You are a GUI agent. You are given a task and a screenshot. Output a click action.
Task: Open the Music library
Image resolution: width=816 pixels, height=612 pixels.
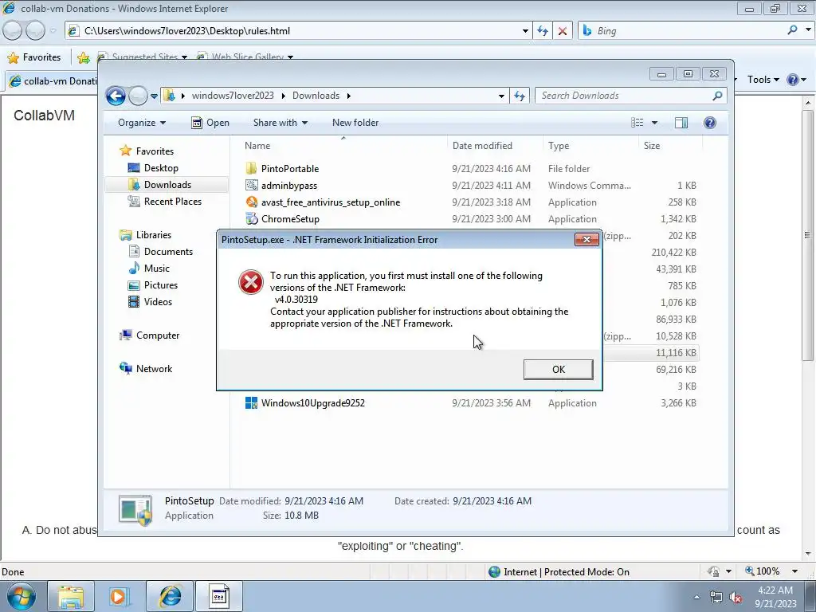tap(157, 269)
